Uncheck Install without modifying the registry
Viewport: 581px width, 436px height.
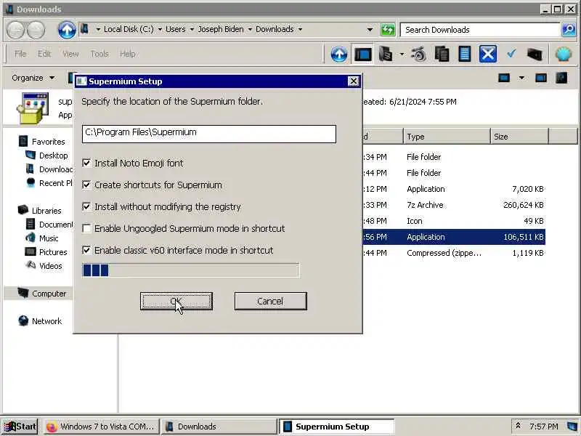[x=86, y=206]
